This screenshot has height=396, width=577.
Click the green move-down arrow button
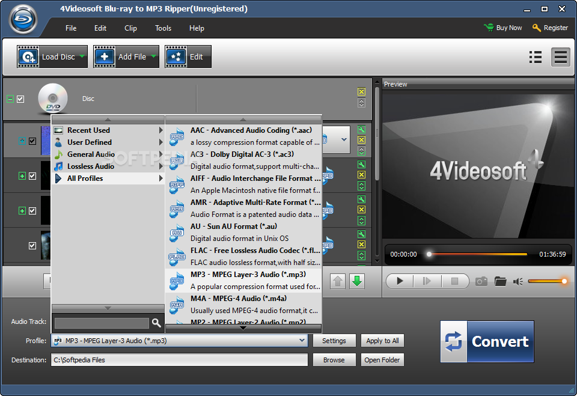pyautogui.click(x=357, y=282)
